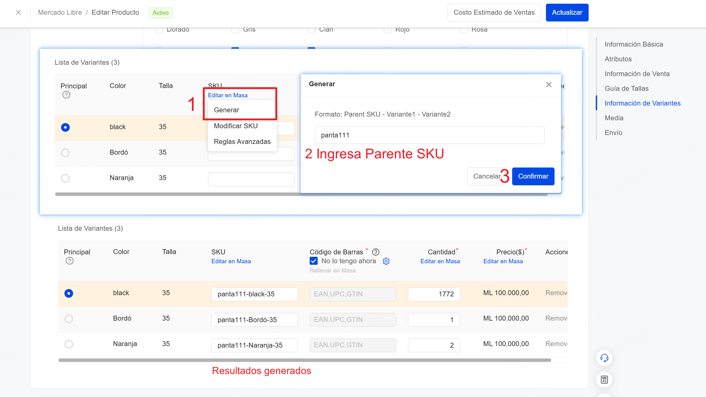Viewport: 706px width, 397px height.
Task: Choose Generar from the SKU bulk menu
Action: (226, 110)
